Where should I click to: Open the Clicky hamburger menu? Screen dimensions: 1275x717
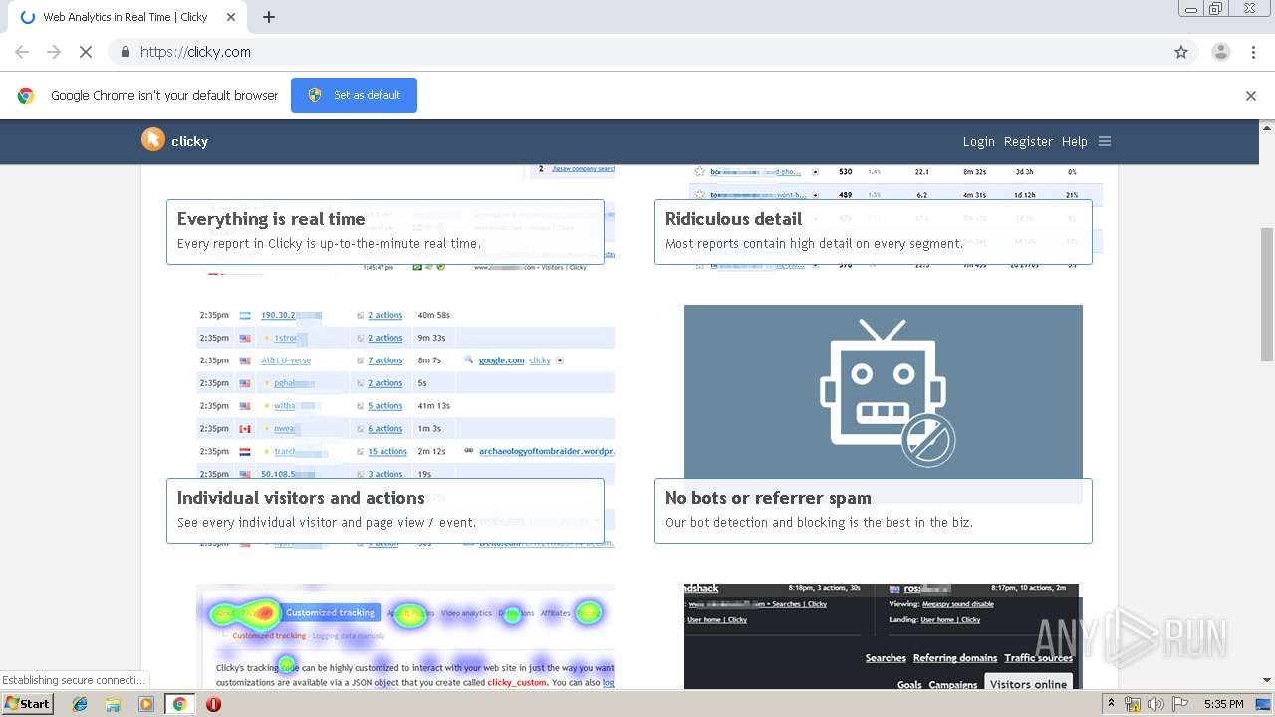tap(1105, 141)
